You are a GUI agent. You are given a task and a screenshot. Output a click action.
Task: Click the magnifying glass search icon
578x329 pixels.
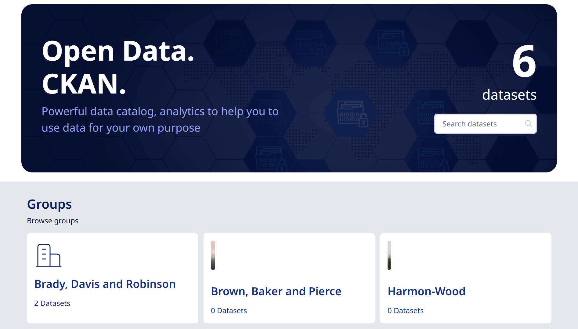tap(528, 124)
